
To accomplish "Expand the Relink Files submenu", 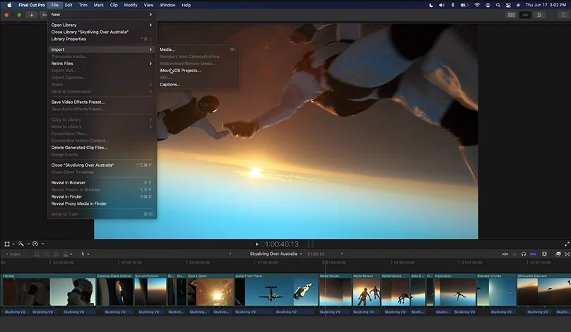I will pyautogui.click(x=102, y=64).
